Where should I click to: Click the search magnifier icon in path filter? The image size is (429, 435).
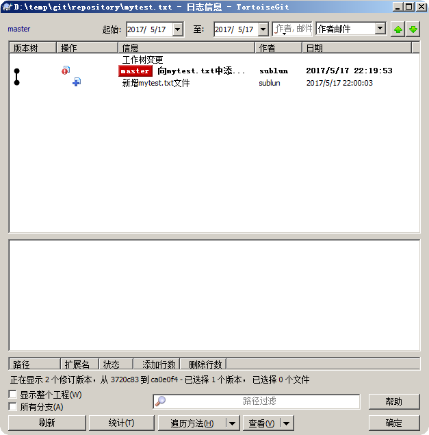160,401
